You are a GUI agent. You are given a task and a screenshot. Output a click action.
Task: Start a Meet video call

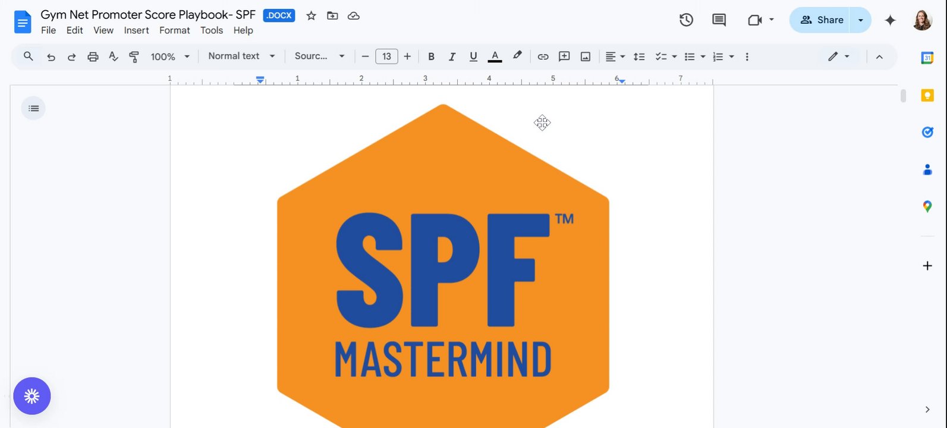[754, 20]
